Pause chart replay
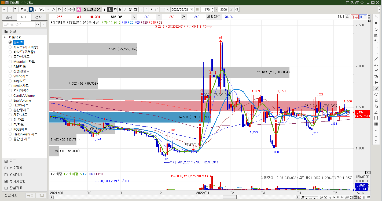Viewport: 382px width, 201px height. tap(338, 197)
